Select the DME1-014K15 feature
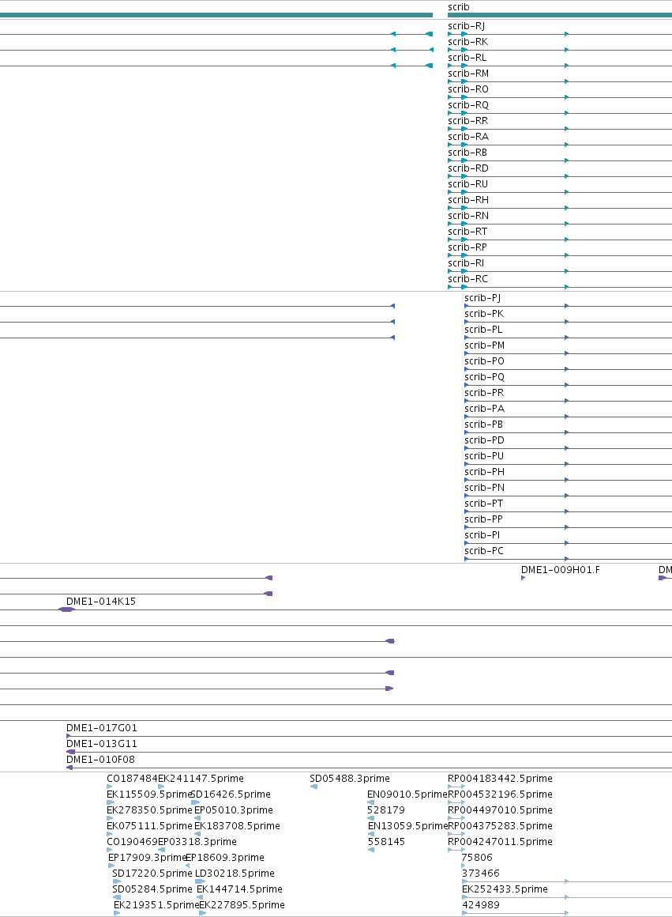The image size is (672, 917). pos(101,602)
